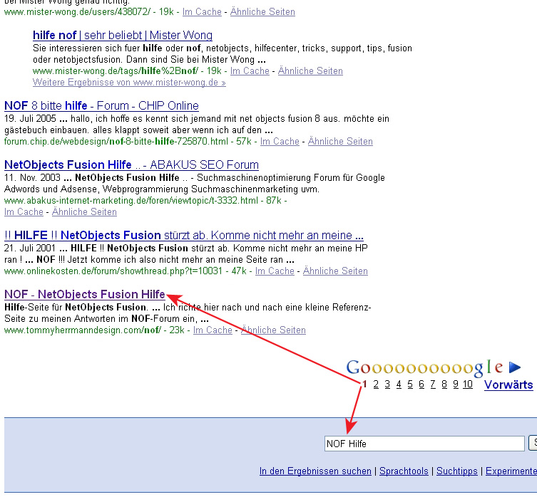Click the Goooogle pagination logo
Viewport: 537px width, 497px height.
tap(424, 367)
